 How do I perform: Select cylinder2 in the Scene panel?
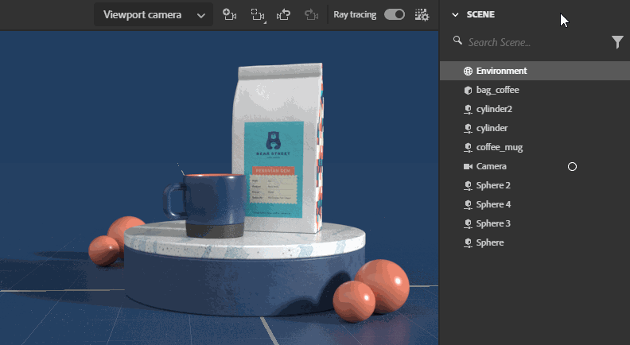click(494, 109)
